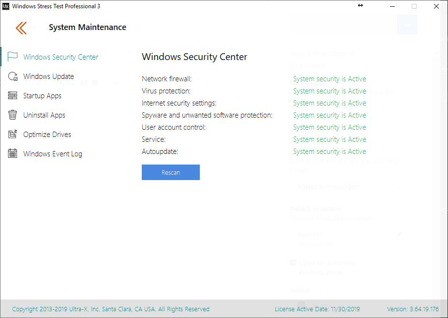Toggle the faded 'Open for comments' checkbox
The width and height of the screenshot is (448, 318).
pyautogui.click(x=293, y=263)
